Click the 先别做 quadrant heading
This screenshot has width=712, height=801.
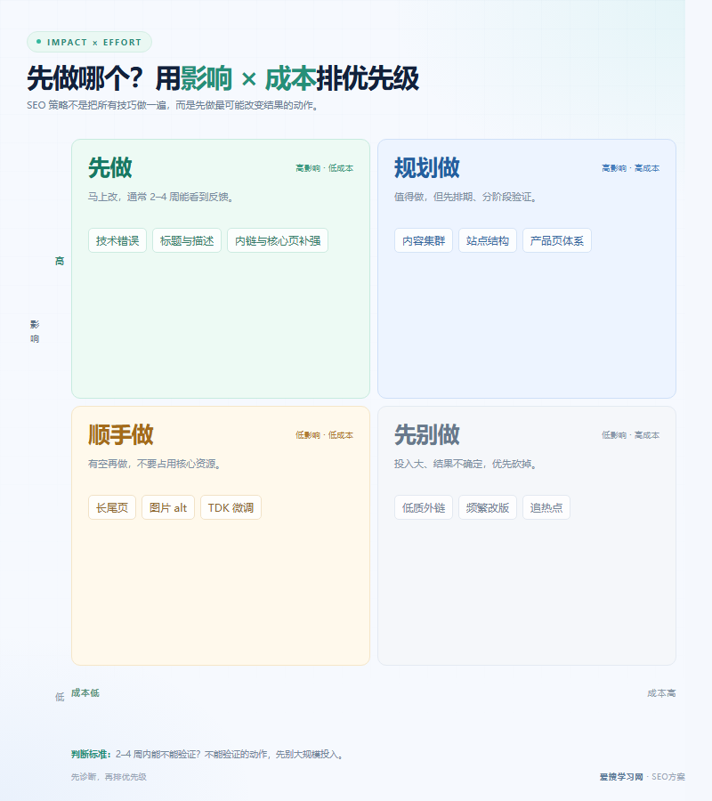[427, 434]
